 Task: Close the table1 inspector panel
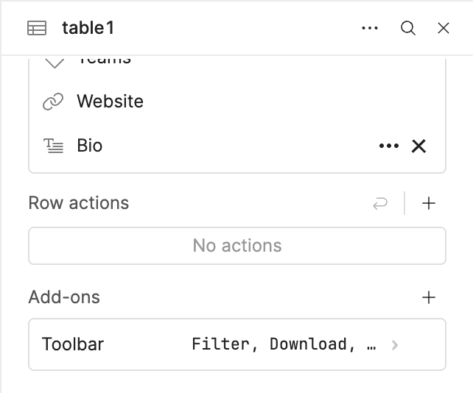point(444,29)
